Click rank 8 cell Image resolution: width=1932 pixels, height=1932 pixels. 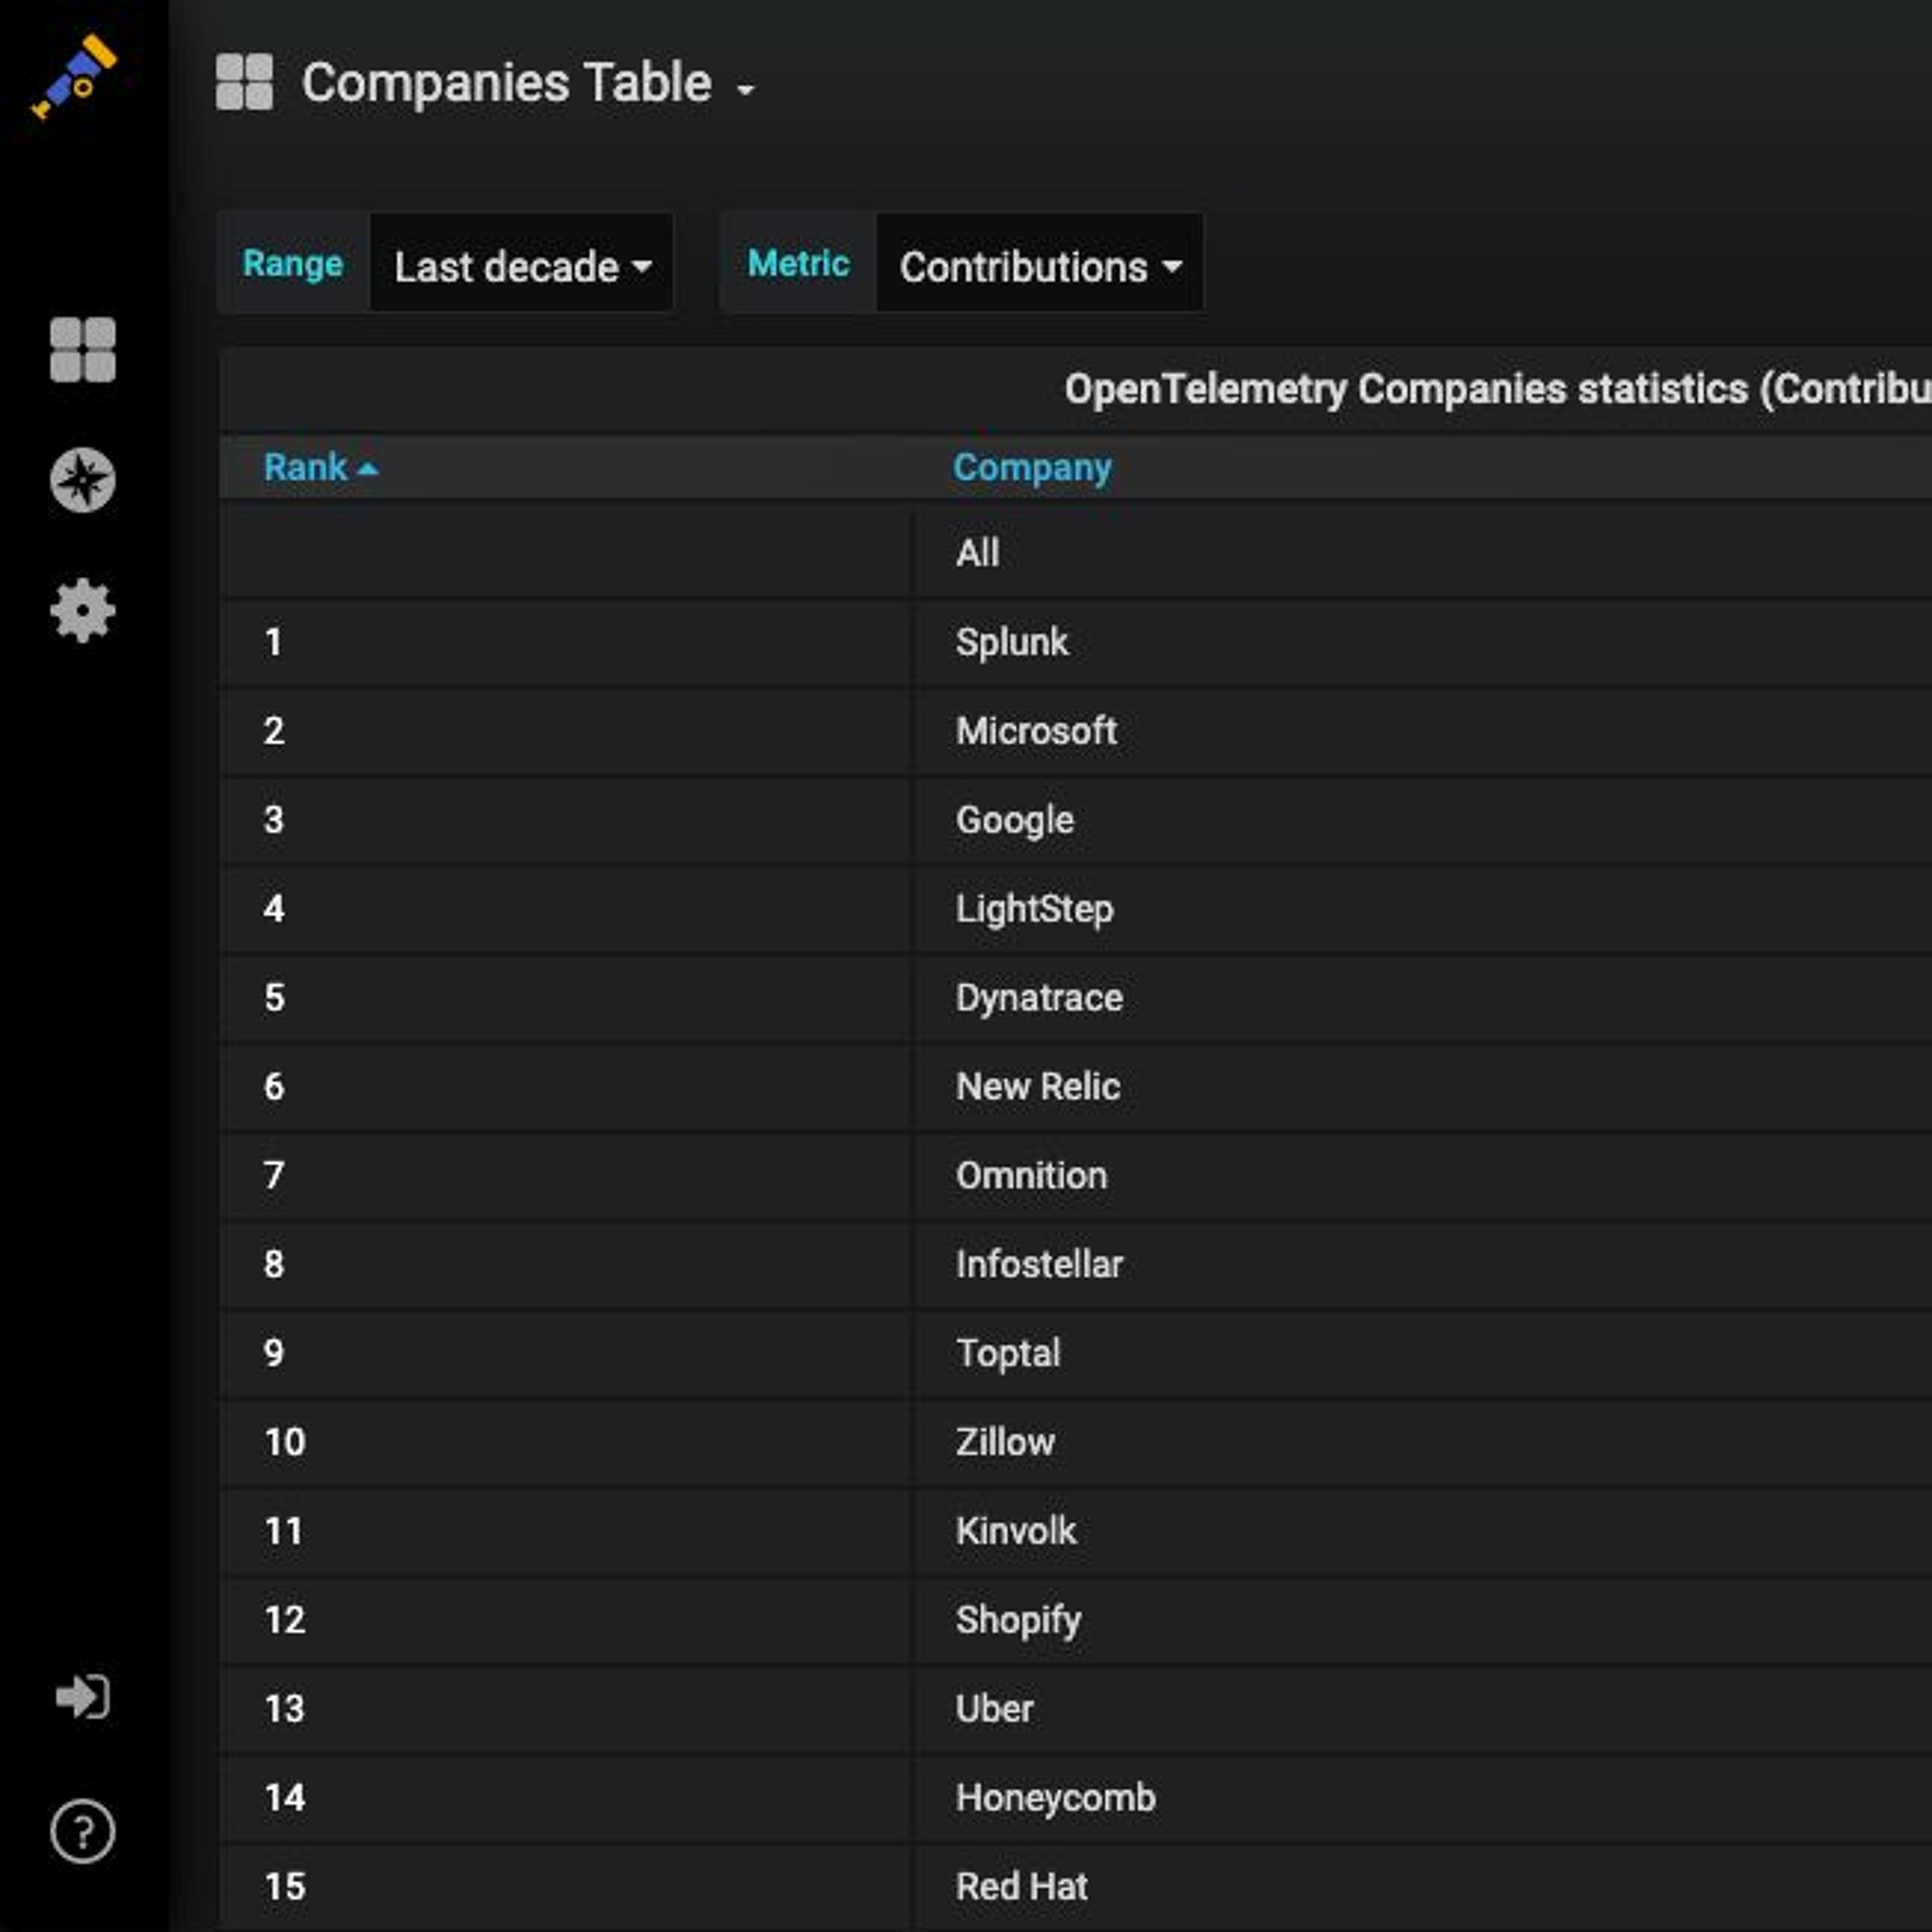[565, 1264]
